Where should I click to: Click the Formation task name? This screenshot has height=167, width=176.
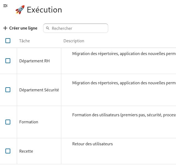click(29, 122)
